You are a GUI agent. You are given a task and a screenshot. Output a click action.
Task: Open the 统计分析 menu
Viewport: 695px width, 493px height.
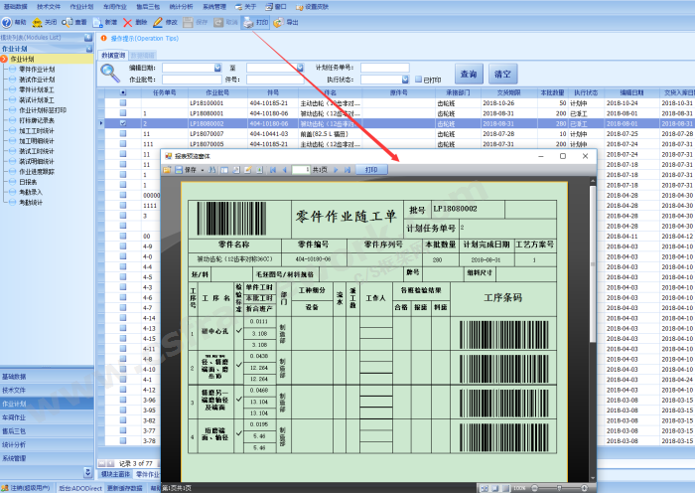click(182, 6)
